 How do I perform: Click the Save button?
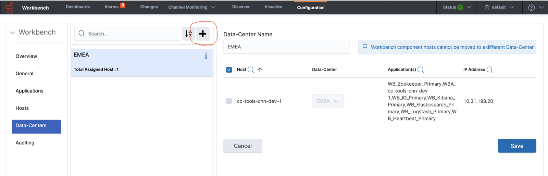pos(516,146)
